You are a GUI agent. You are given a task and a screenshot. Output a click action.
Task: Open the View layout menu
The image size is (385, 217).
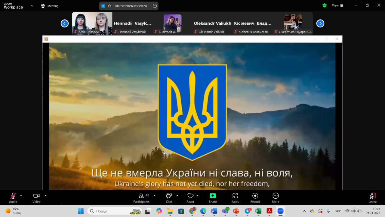tap(337, 5)
